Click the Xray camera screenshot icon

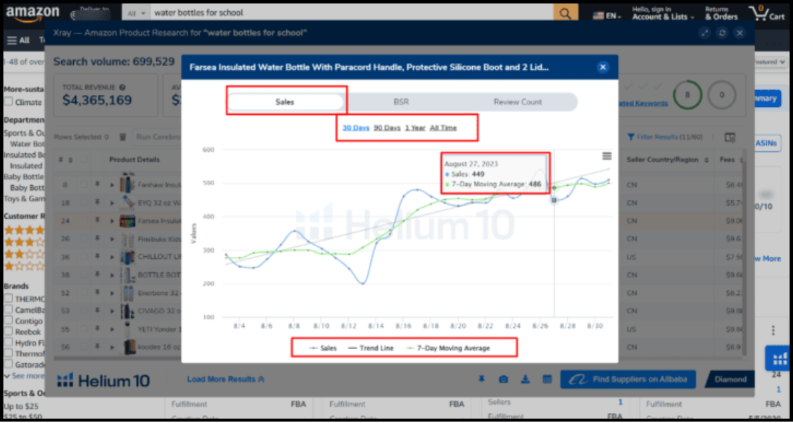pyautogui.click(x=504, y=380)
